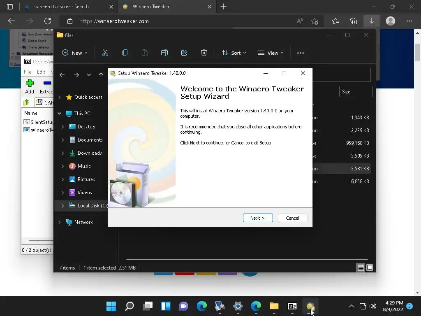Open Settings gear on the taskbar
This screenshot has width=421, height=316.
click(x=238, y=306)
